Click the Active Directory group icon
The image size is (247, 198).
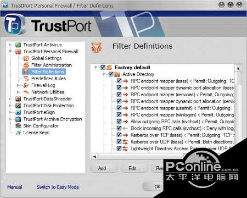point(117,74)
